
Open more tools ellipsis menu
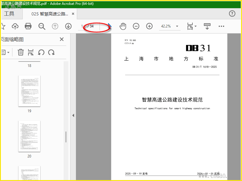tap(221, 26)
